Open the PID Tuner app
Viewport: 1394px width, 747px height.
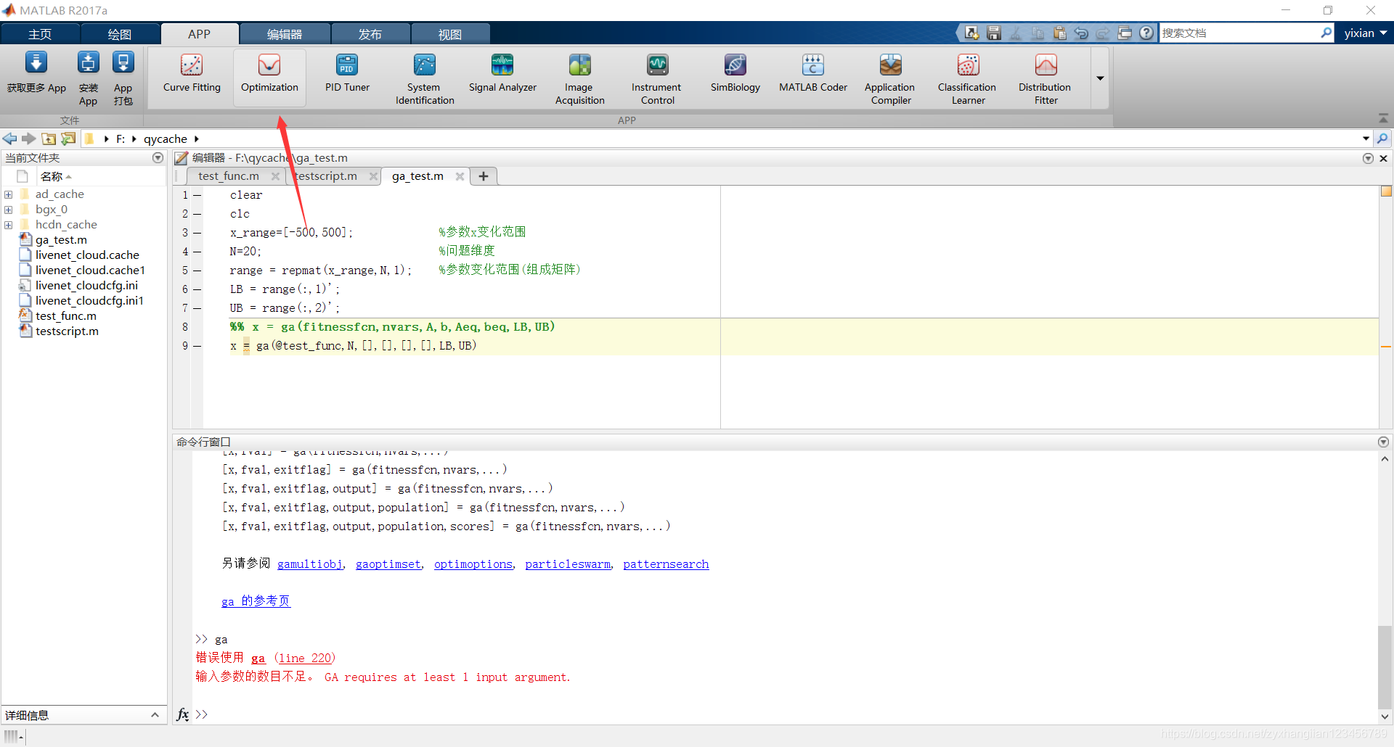347,74
